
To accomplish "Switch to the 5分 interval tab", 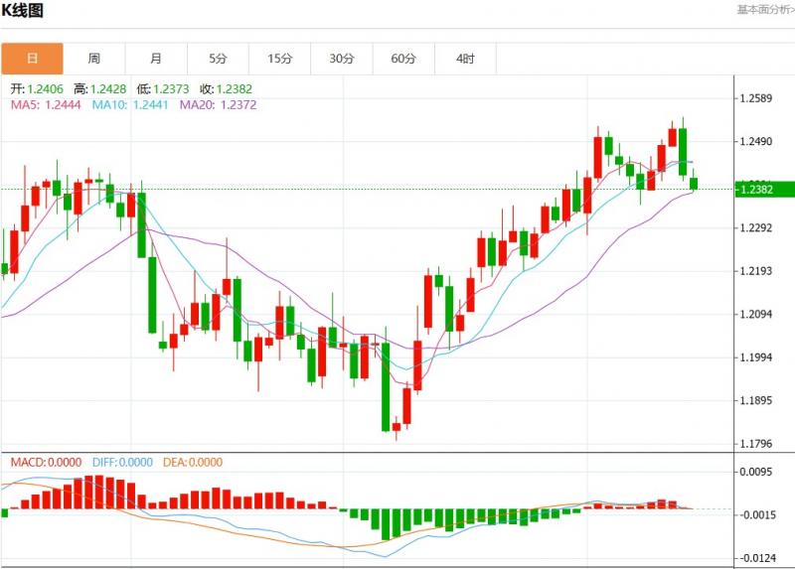I will point(218,59).
